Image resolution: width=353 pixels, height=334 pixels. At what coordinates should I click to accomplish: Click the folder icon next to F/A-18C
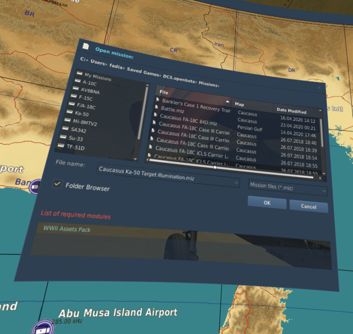72,104
